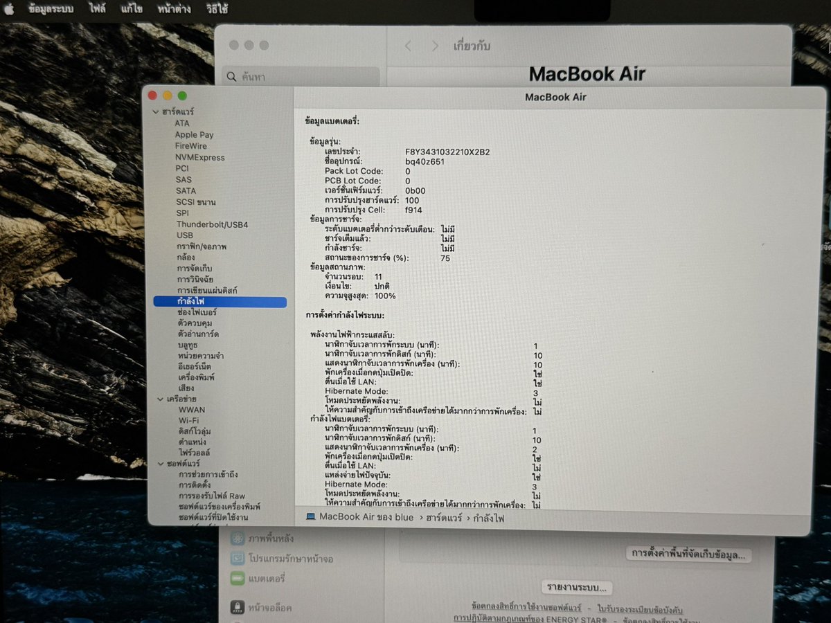The height and width of the screenshot is (623, 831).
Task: Select การเขียนแผ่นดิสก์ in the sidebar
Action: click(x=206, y=291)
